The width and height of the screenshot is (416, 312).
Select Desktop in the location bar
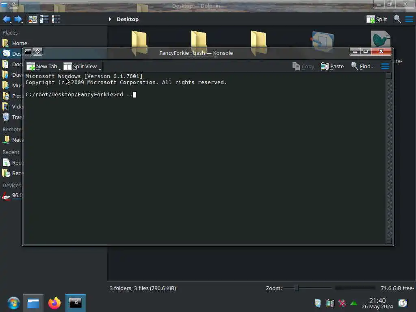click(128, 19)
